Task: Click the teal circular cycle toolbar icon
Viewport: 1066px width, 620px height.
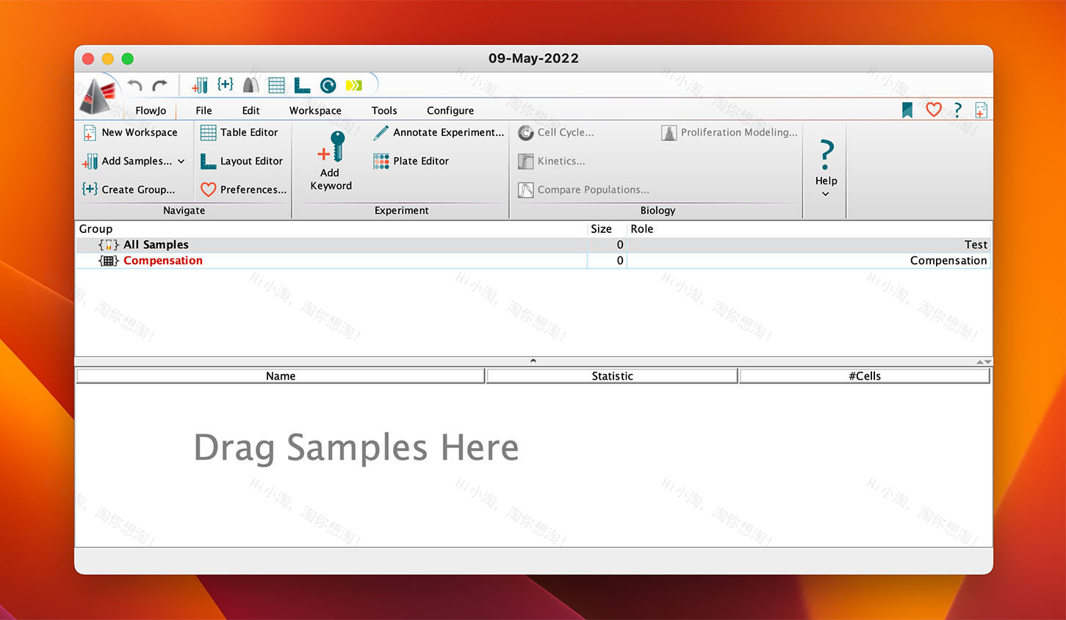Action: (x=328, y=84)
